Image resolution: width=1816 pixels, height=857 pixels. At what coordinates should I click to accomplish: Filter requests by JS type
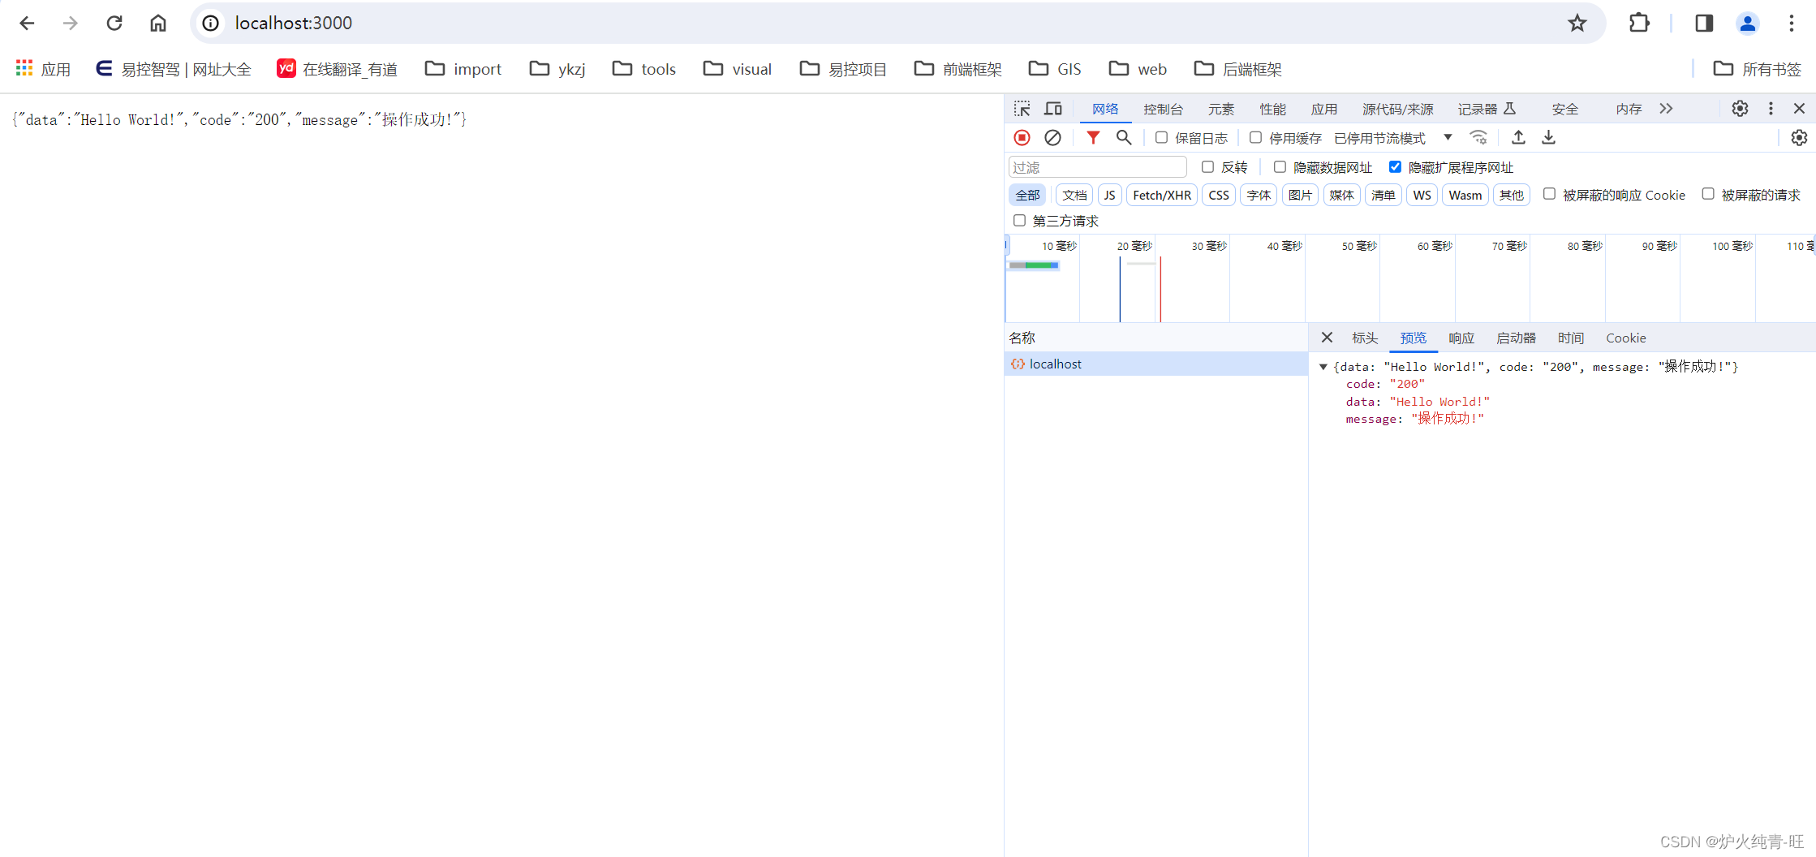(x=1109, y=195)
